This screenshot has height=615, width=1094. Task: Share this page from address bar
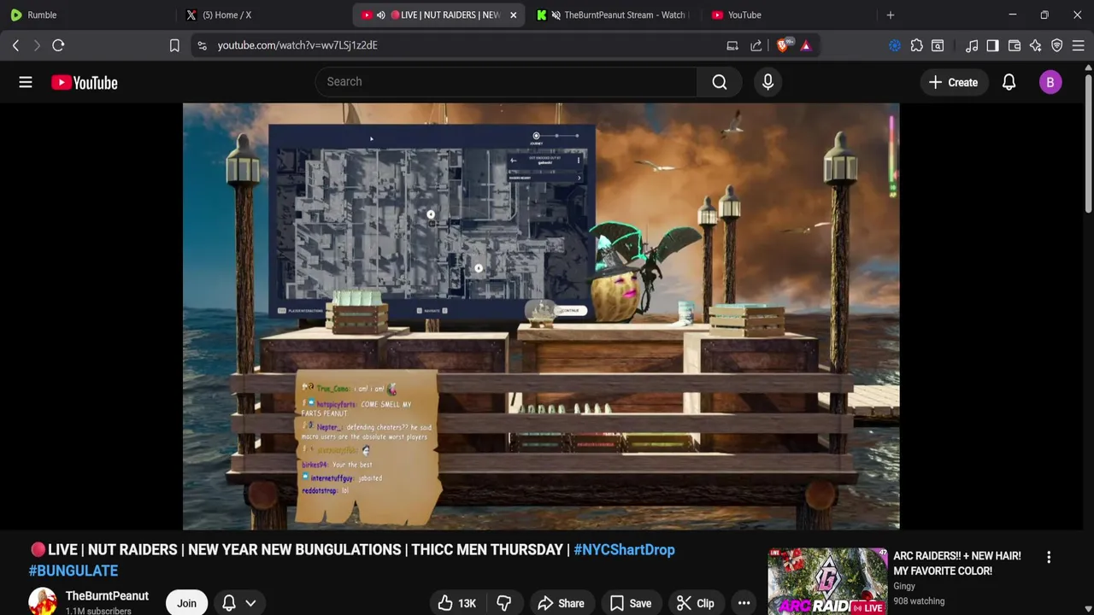pos(756,45)
